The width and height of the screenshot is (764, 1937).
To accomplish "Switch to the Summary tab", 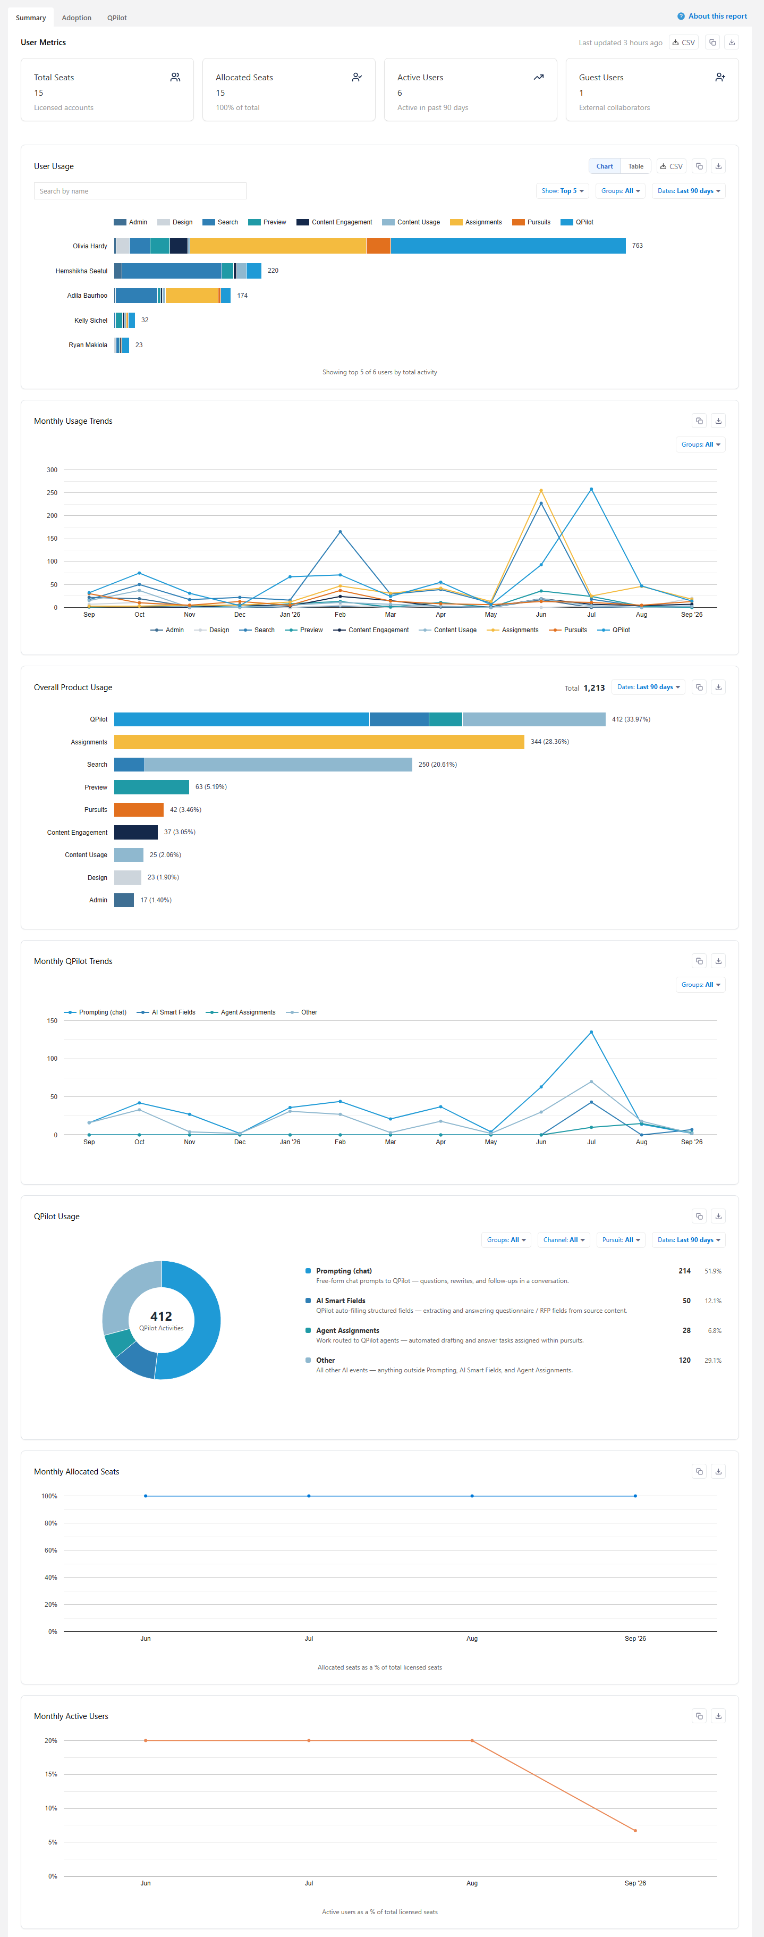I will [x=31, y=18].
